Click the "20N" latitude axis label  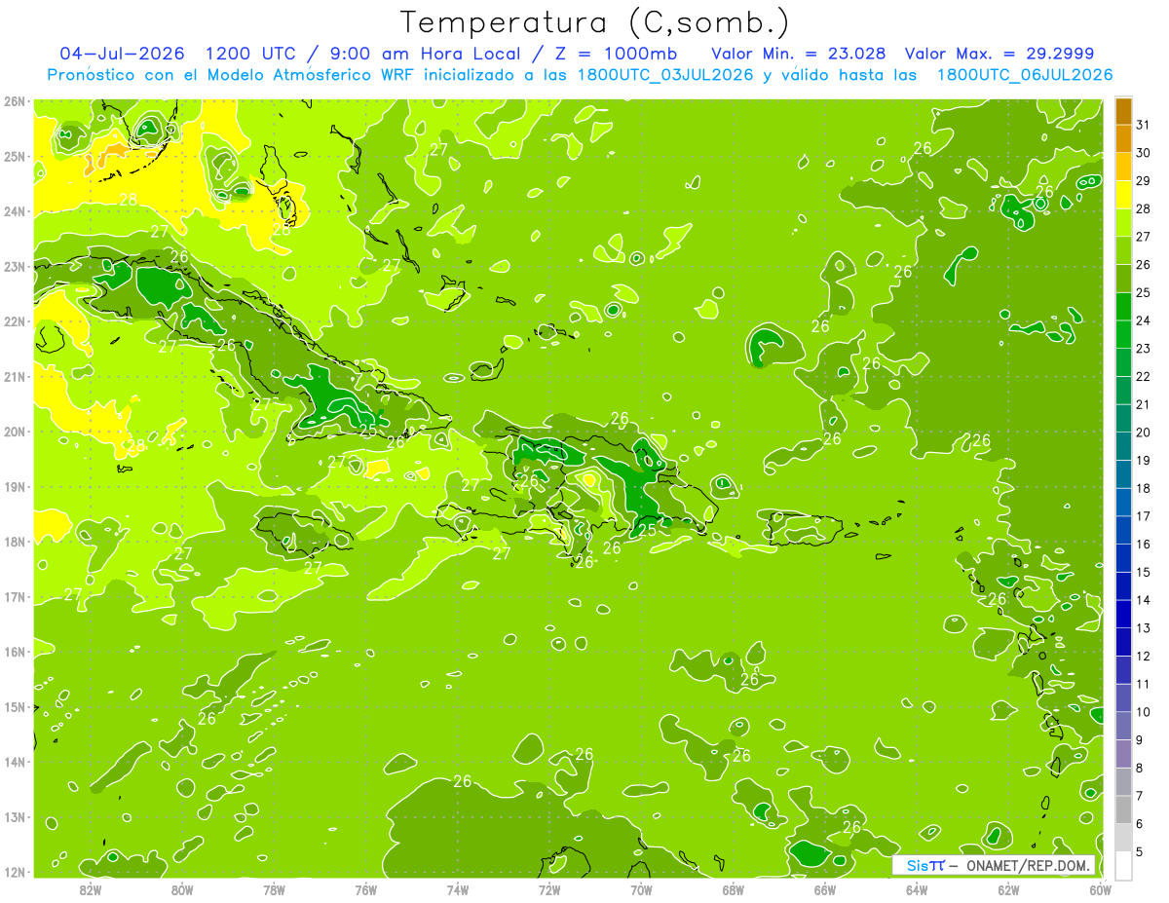pyautogui.click(x=15, y=432)
